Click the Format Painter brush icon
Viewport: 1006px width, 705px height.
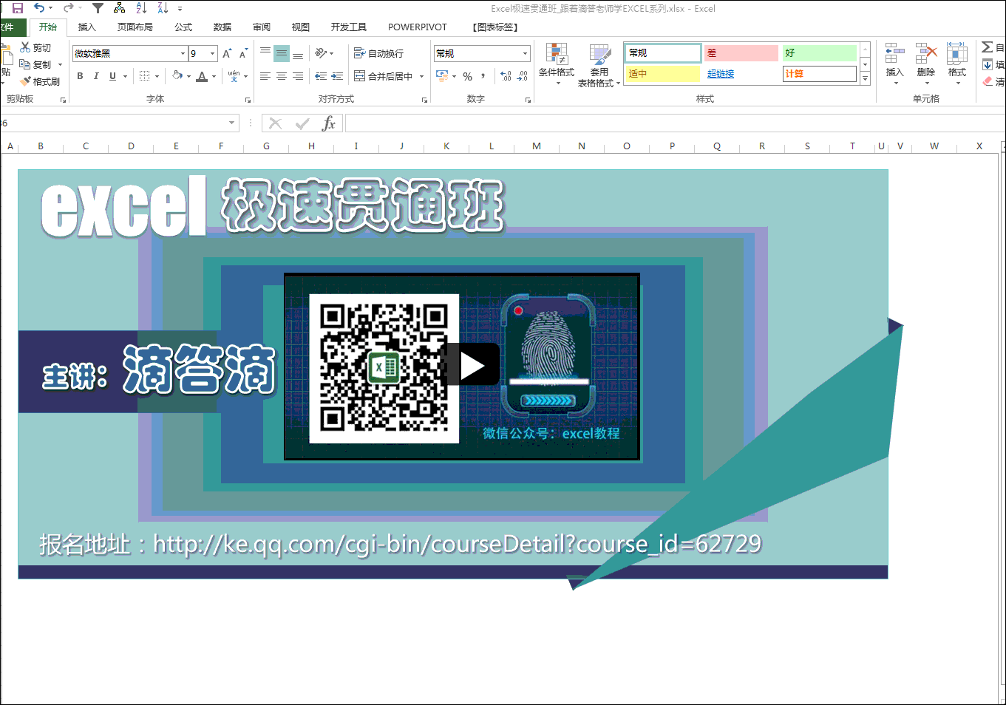[26, 81]
